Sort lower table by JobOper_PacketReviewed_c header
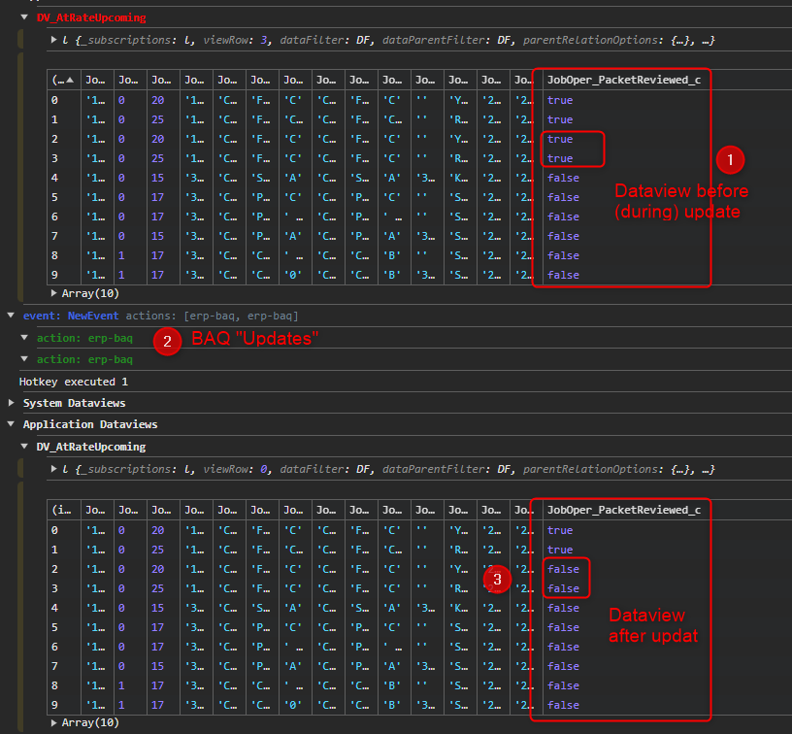This screenshot has height=734, width=792. click(624, 510)
